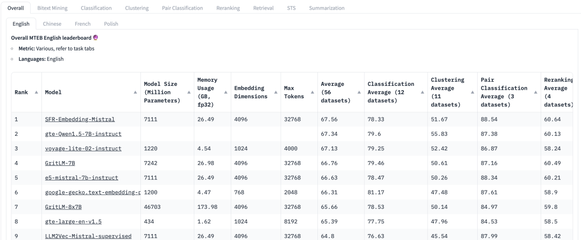Open the Clustering tab
Image resolution: width=581 pixels, height=240 pixels.
click(137, 8)
